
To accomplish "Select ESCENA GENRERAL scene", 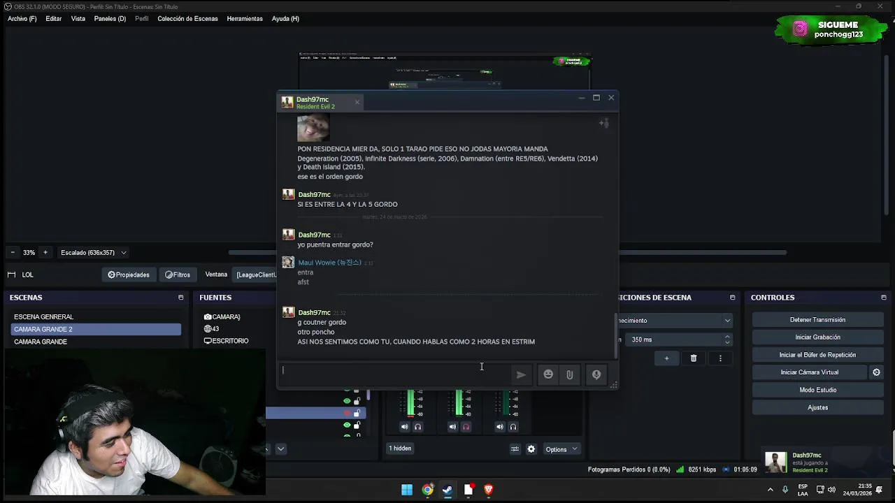I will tap(96, 317).
